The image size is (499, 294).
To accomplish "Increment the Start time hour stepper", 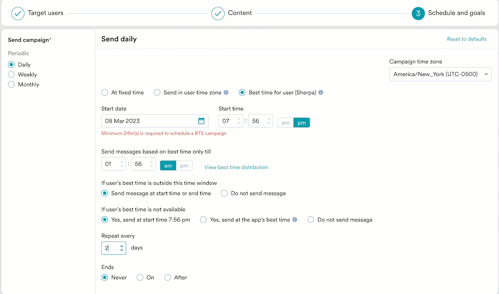I will [239, 119].
